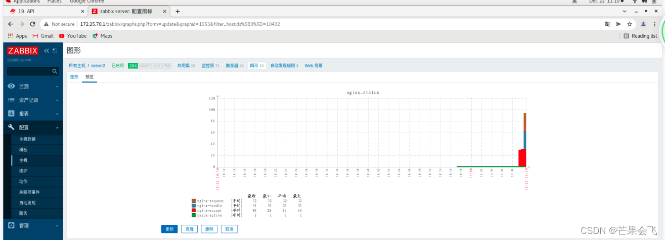Open the Apps bookmark
The height and width of the screenshot is (240, 665).
[17, 36]
